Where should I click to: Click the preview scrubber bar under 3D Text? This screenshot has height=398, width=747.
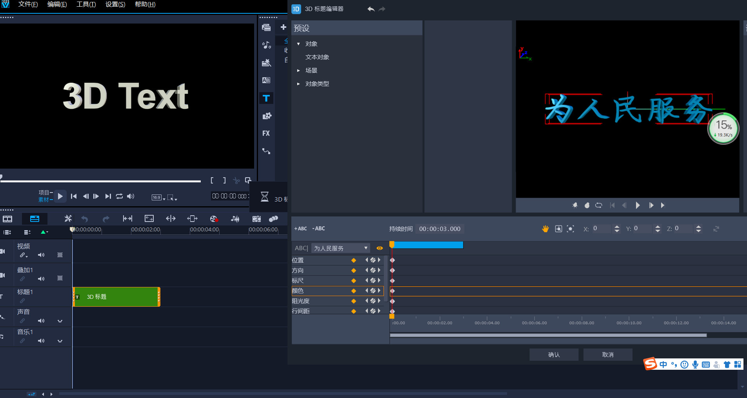pyautogui.click(x=101, y=181)
